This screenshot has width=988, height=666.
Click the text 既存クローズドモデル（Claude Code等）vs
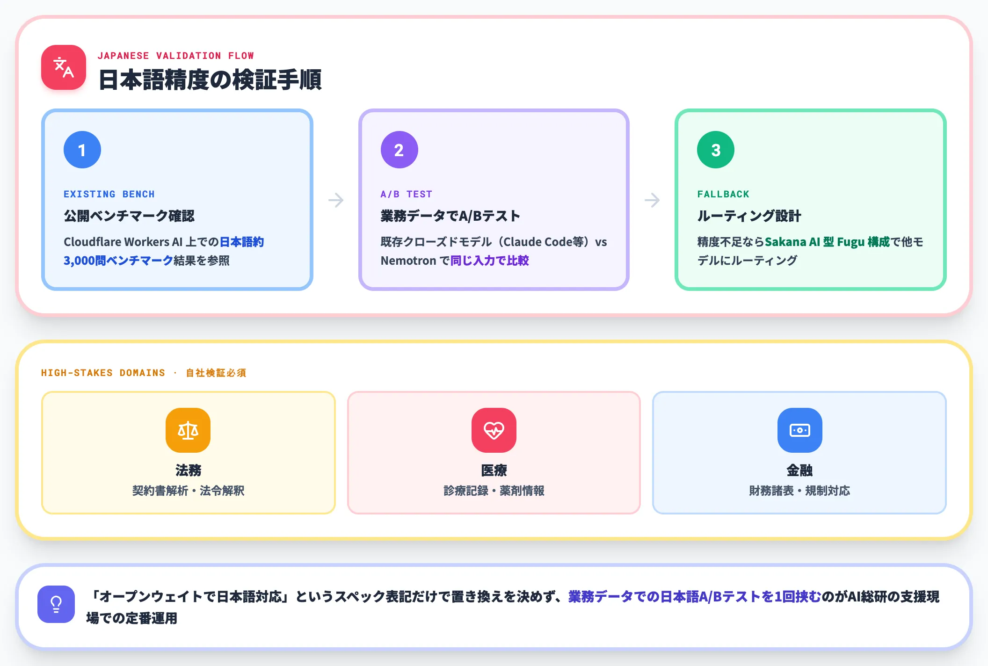point(494,242)
